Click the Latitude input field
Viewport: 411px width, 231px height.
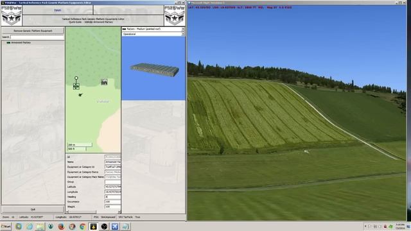[x=113, y=187]
